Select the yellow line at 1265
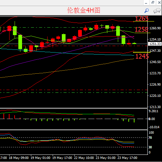Image resolution: width=162 pixels, height=162 pixels. (144, 21)
